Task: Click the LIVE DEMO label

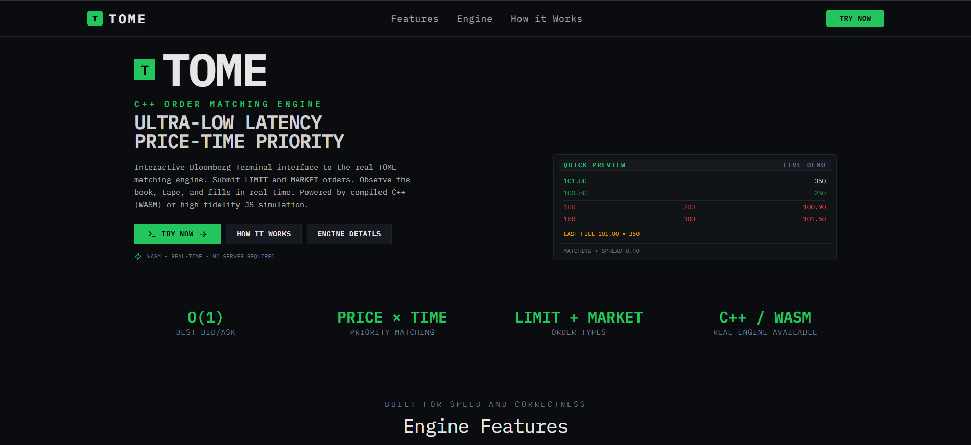Action: (804, 165)
